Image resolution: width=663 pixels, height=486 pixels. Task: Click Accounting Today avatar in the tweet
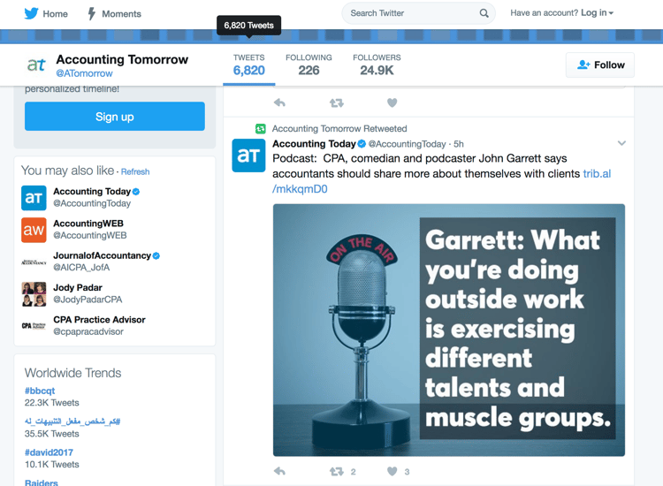coord(248,155)
